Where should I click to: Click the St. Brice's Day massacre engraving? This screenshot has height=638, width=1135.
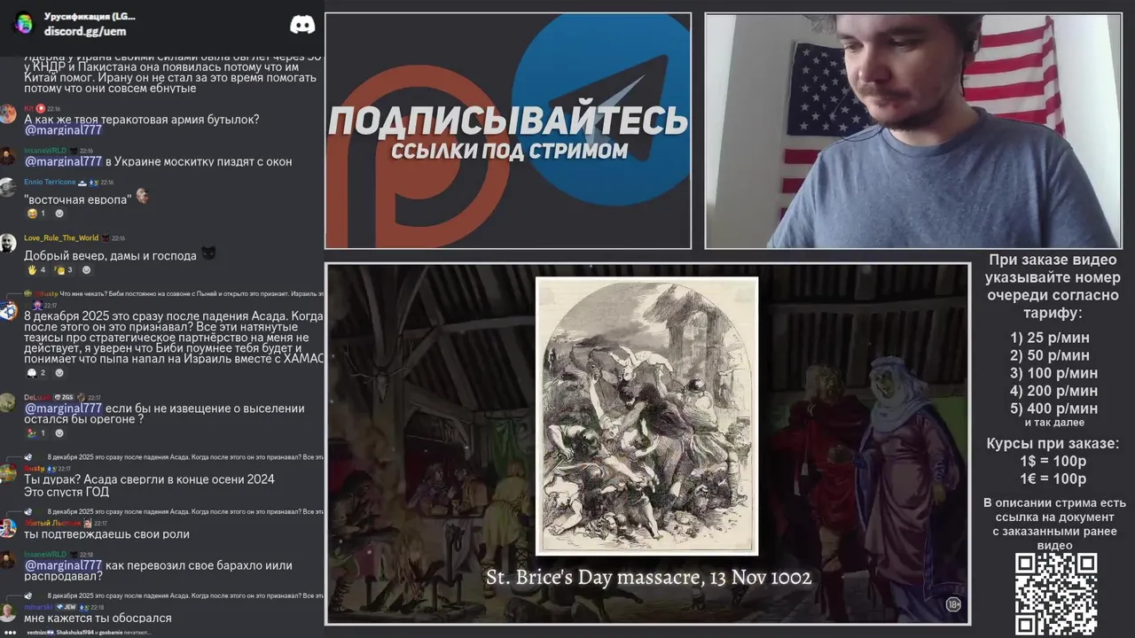tap(646, 416)
